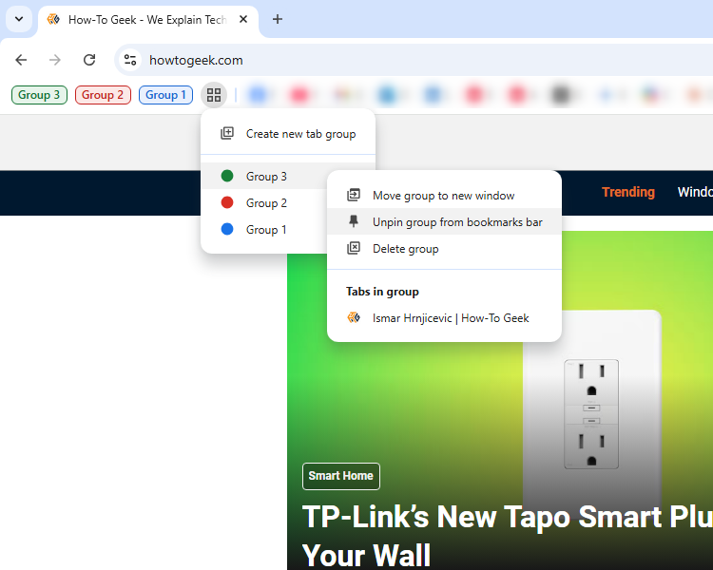Open a new tab with plus button

(278, 20)
